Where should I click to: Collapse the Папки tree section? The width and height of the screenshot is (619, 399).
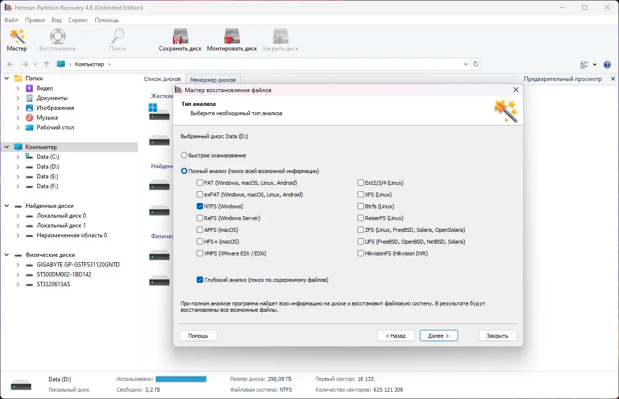7,78
